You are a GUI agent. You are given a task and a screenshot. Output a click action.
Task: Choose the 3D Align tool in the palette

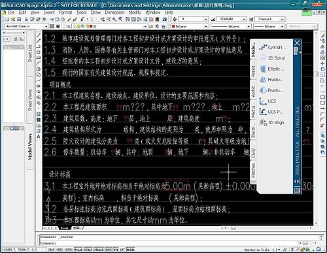click(272, 123)
